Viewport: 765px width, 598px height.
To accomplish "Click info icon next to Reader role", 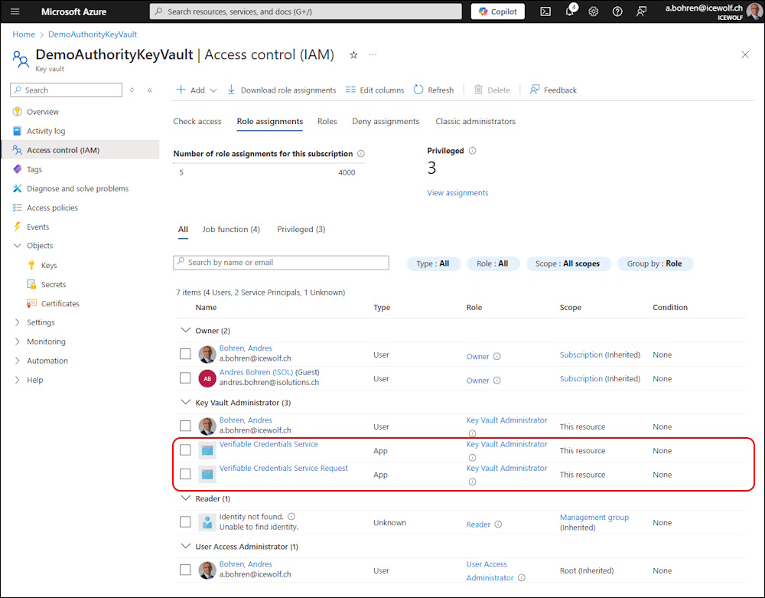I will pos(498,524).
